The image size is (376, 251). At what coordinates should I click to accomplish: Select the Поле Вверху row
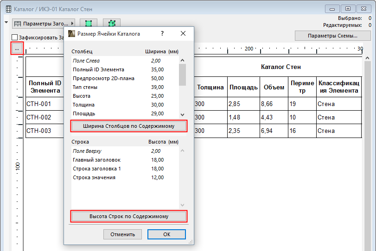125,151
